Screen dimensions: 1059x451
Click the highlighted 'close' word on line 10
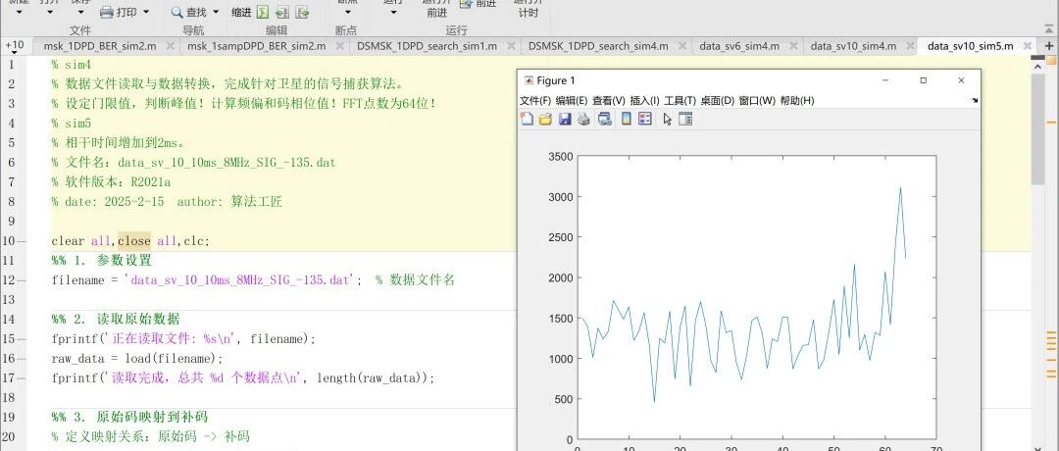click(134, 241)
